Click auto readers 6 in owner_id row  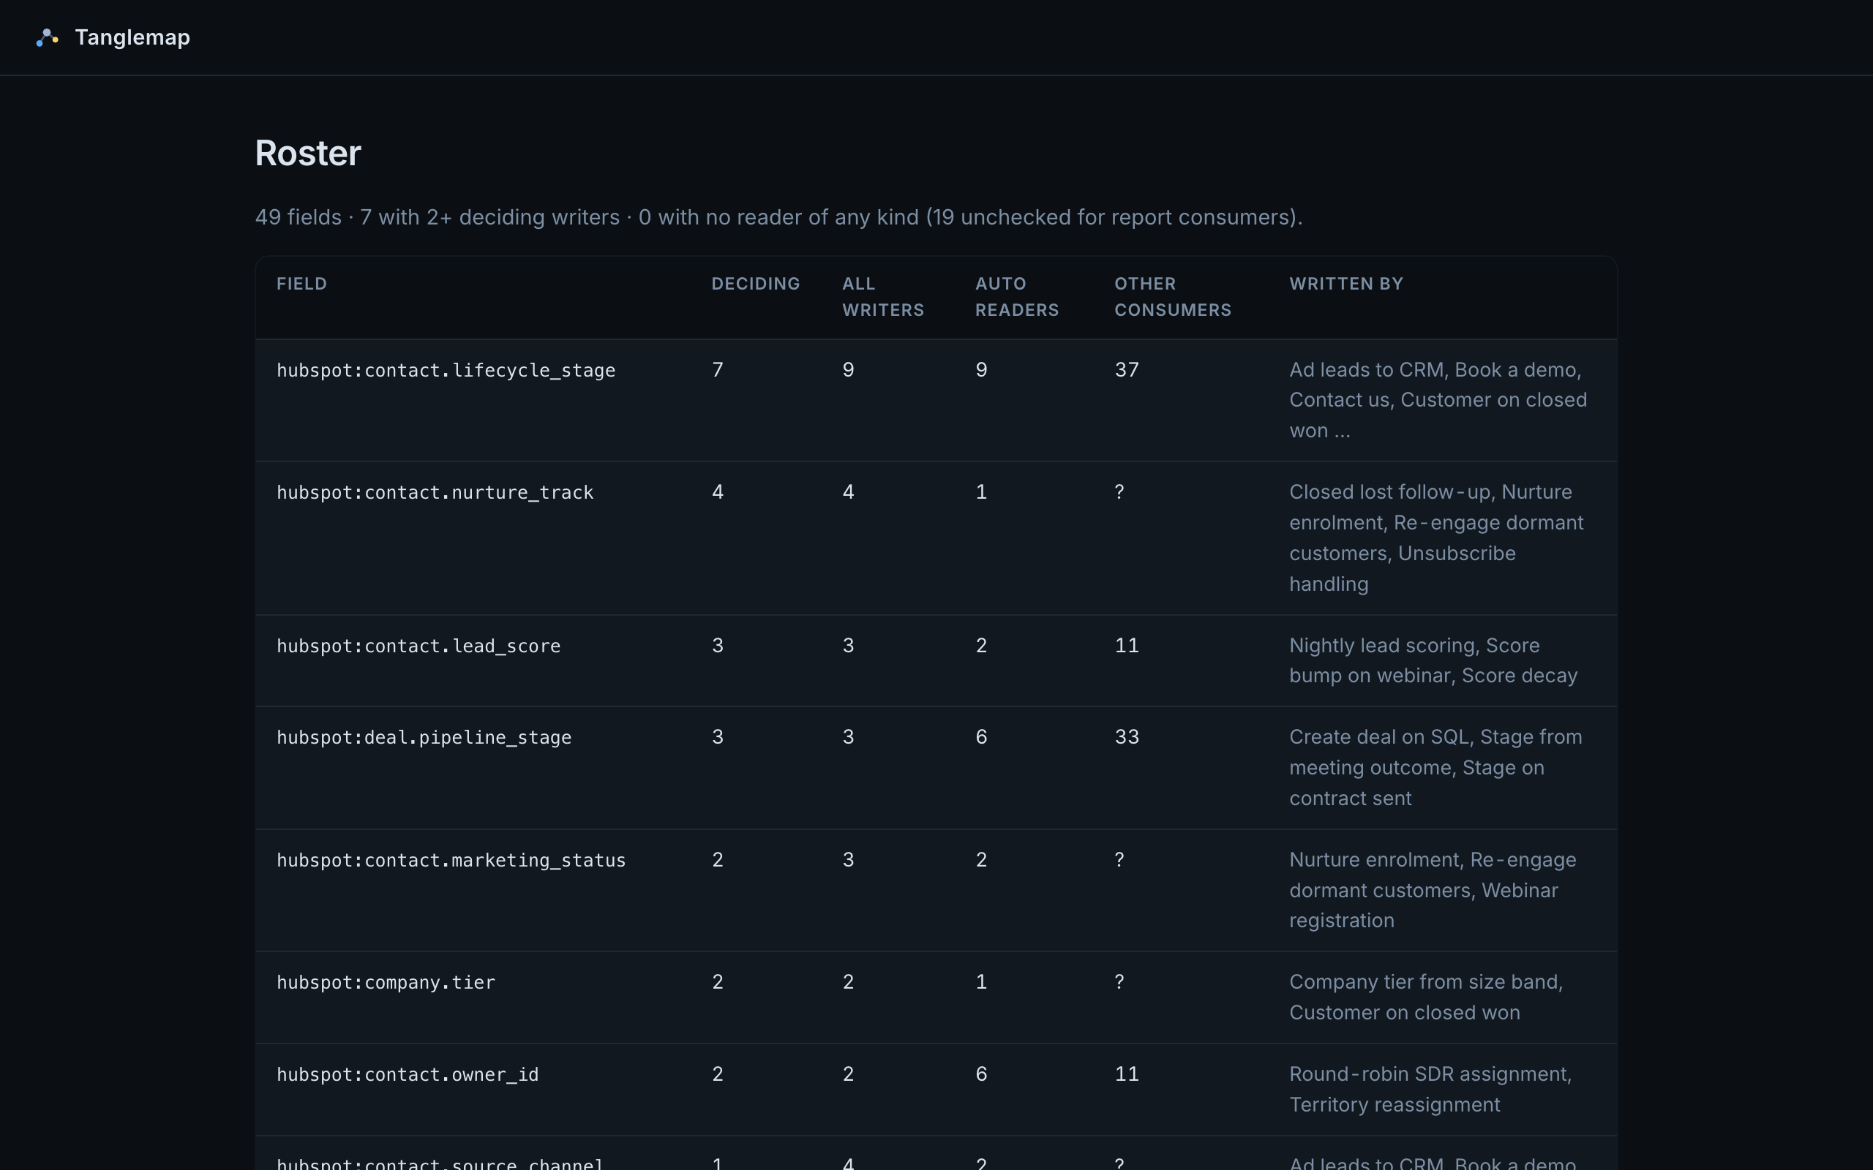(x=981, y=1074)
